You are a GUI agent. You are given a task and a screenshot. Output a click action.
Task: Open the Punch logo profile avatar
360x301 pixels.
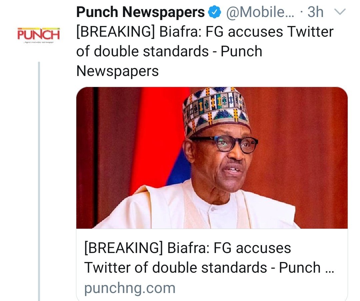click(x=38, y=35)
